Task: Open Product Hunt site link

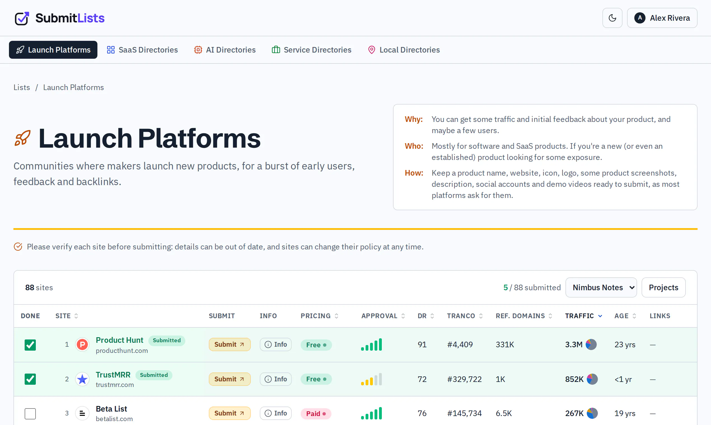Action: 119,340
